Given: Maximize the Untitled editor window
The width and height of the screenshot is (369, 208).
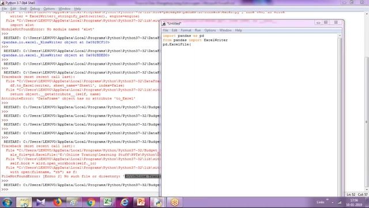Looking at the screenshot, I should [x=326, y=23].
